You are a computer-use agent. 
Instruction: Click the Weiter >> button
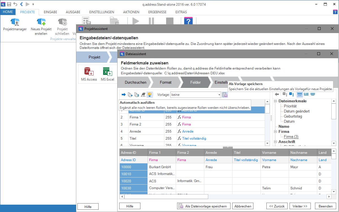(x=300, y=206)
